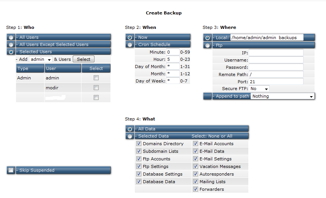Select the Now backup timing option
Image resolution: width=326 pixels, height=198 pixels.
(x=130, y=37)
